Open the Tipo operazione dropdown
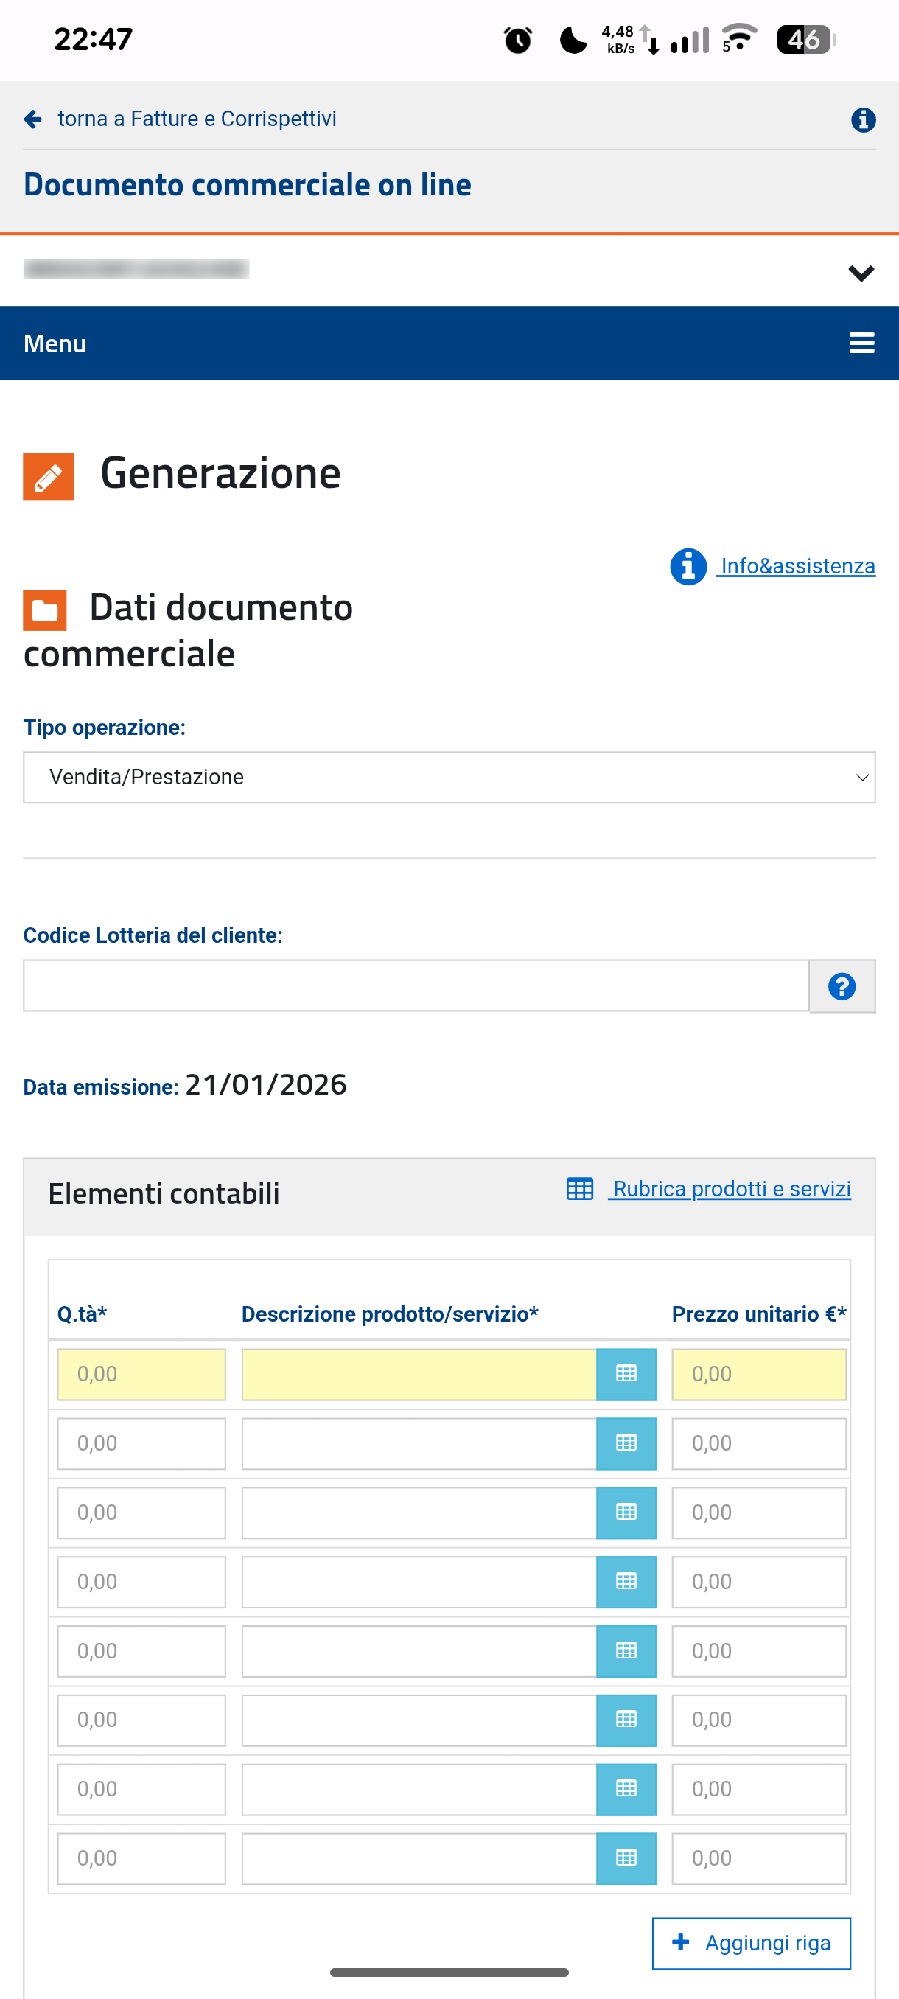This screenshot has height=1999, width=899. 449,778
